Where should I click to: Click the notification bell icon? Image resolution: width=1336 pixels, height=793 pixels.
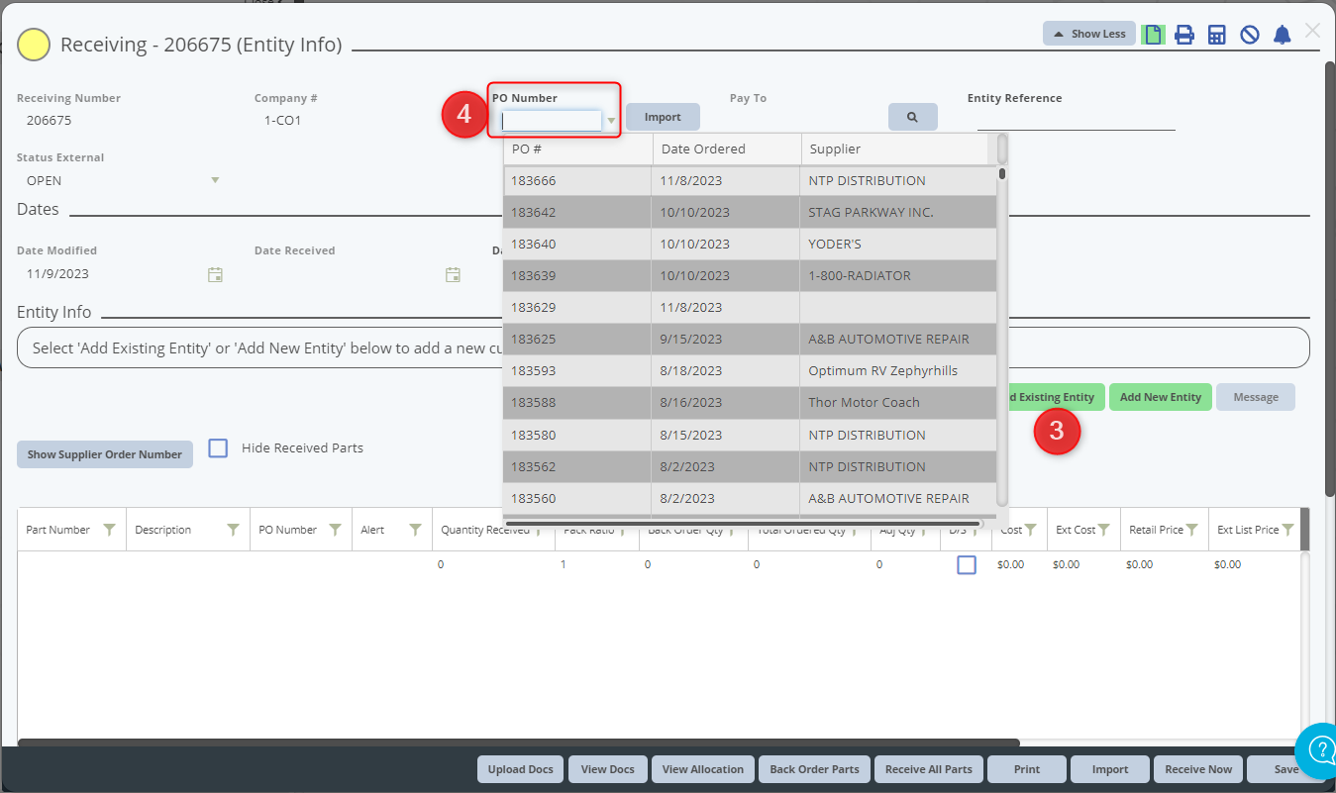(1283, 35)
